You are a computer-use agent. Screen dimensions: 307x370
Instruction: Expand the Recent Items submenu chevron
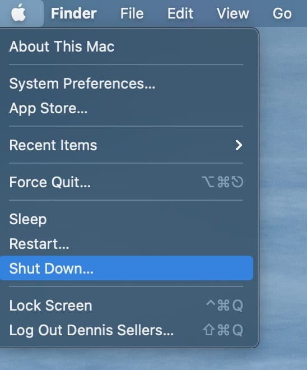tap(239, 145)
